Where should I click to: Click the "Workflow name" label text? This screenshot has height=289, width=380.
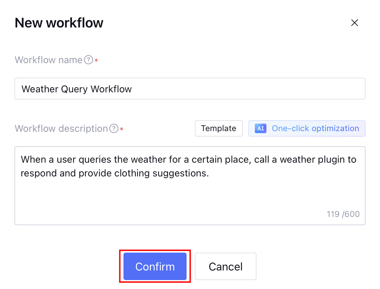pyautogui.click(x=48, y=60)
